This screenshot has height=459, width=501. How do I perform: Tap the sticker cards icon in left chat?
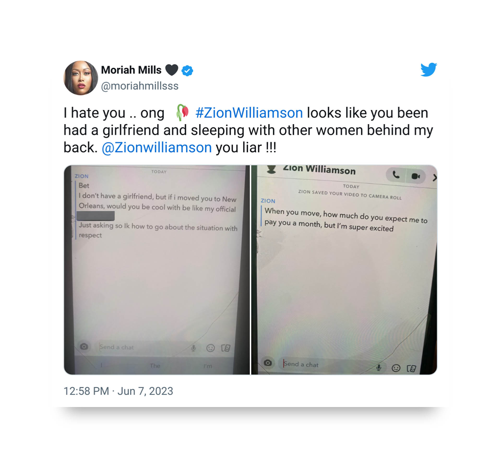coord(226,348)
